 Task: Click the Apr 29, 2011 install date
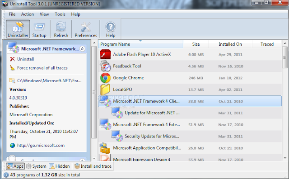(230, 55)
